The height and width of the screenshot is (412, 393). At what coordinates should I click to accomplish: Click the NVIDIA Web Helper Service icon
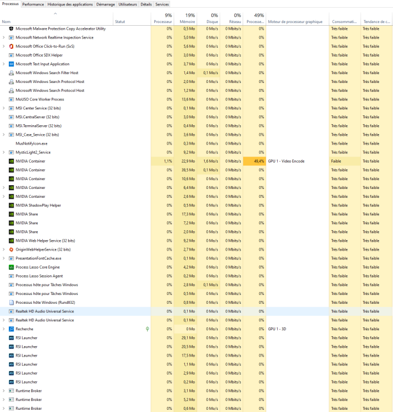[x=11, y=241]
